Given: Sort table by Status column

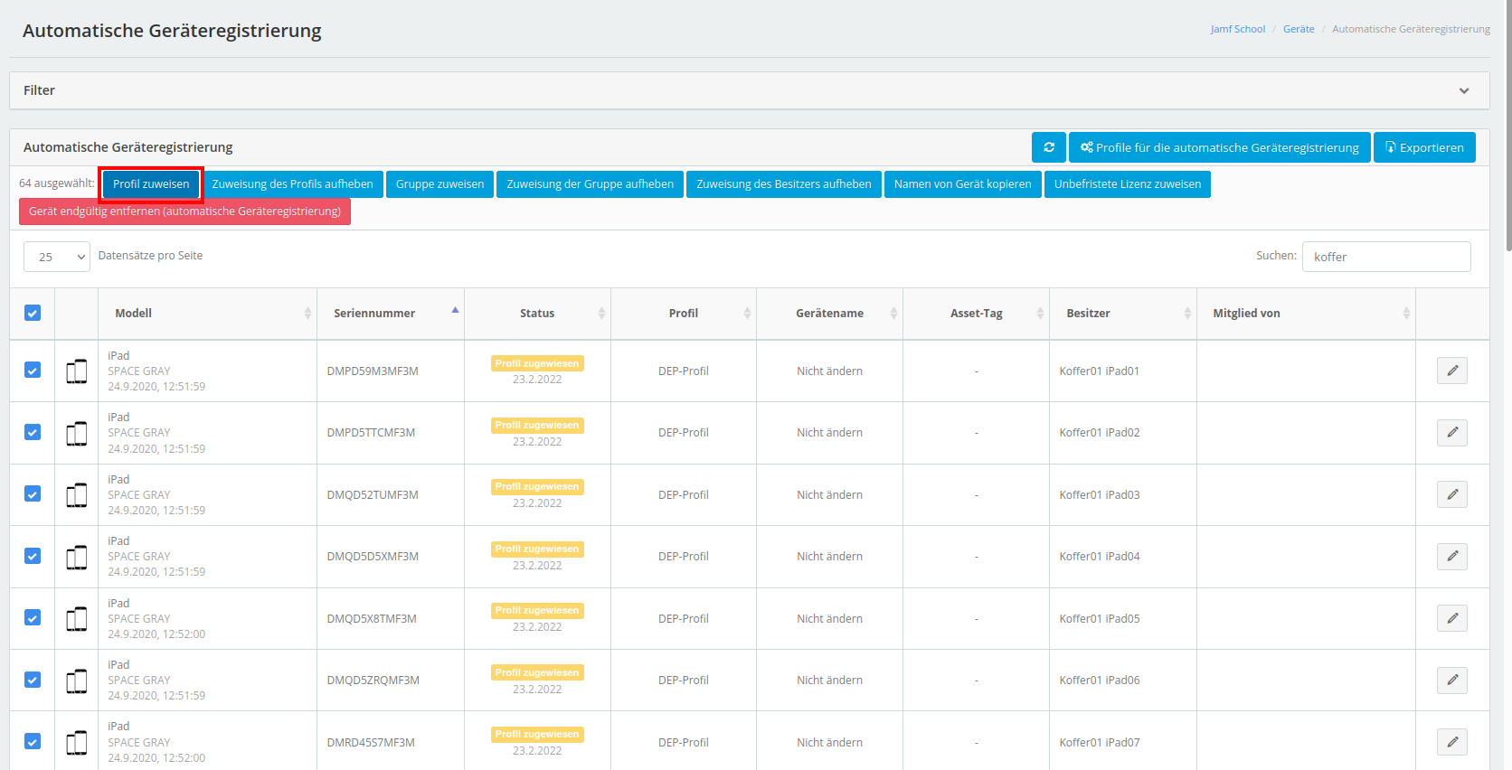Looking at the screenshot, I should tap(537, 313).
